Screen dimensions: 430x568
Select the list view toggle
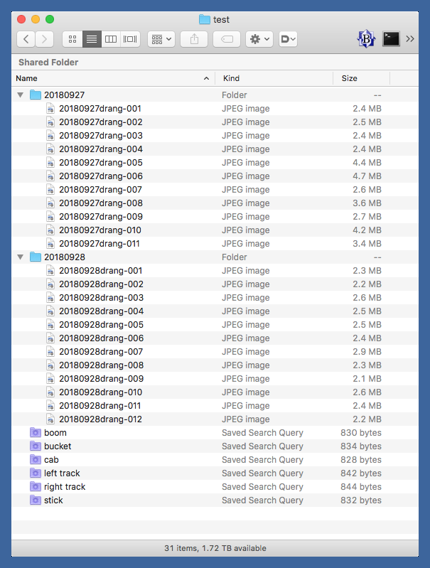92,40
